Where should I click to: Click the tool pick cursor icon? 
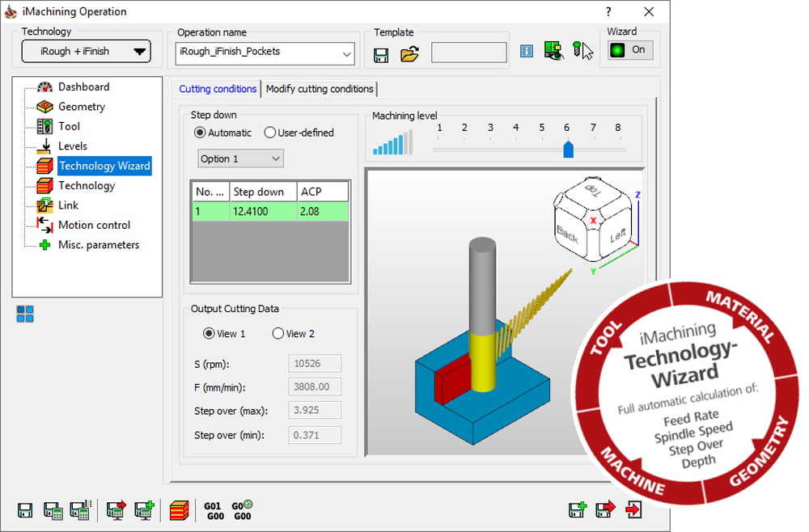point(582,50)
